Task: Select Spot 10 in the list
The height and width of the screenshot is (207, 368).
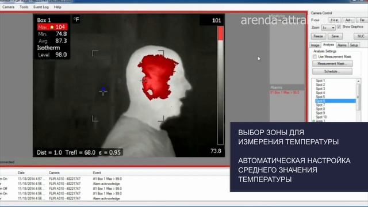Action: (321, 117)
